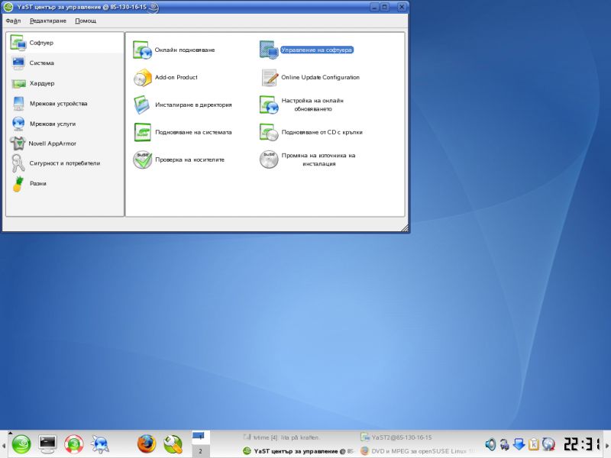Open the Помощ menu
The image size is (611, 458).
coord(86,21)
